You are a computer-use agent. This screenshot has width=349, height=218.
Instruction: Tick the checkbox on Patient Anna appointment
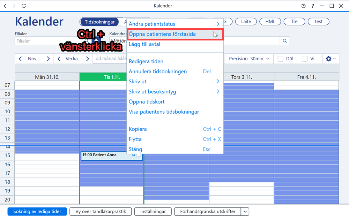point(139,155)
